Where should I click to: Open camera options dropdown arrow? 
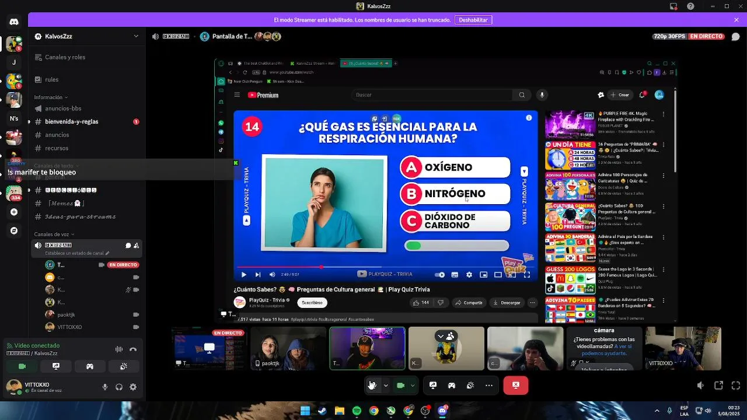pos(413,385)
